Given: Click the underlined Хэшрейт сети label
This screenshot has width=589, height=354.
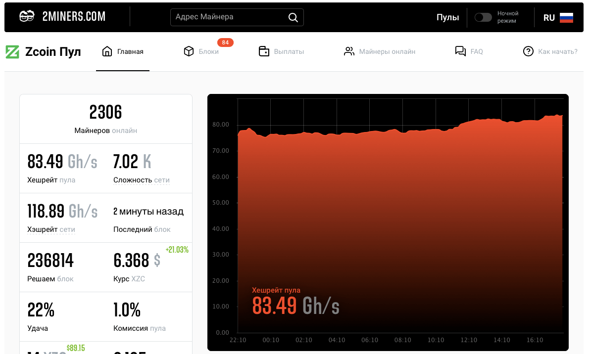Looking at the screenshot, I should [51, 229].
